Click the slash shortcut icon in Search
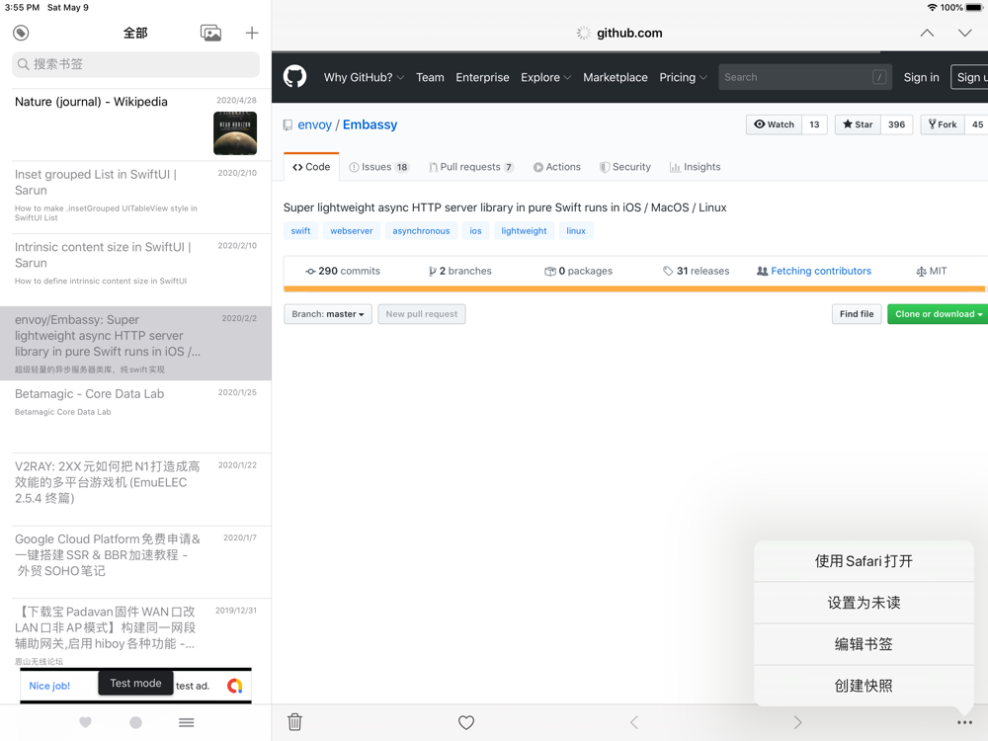Viewport: 988px width, 741px height. click(x=879, y=77)
